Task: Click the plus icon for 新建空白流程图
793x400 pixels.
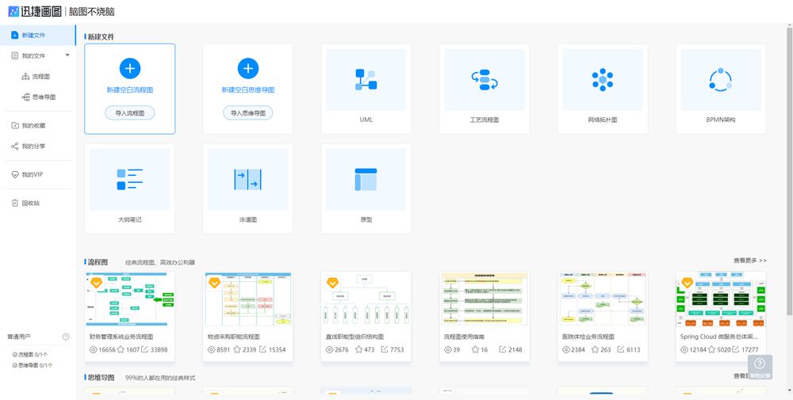Action: point(130,68)
